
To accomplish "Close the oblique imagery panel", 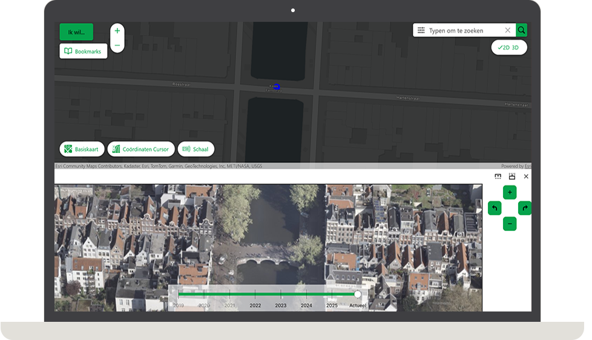I will (526, 176).
